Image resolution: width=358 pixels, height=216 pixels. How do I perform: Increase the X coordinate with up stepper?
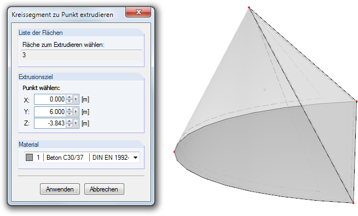69,97
